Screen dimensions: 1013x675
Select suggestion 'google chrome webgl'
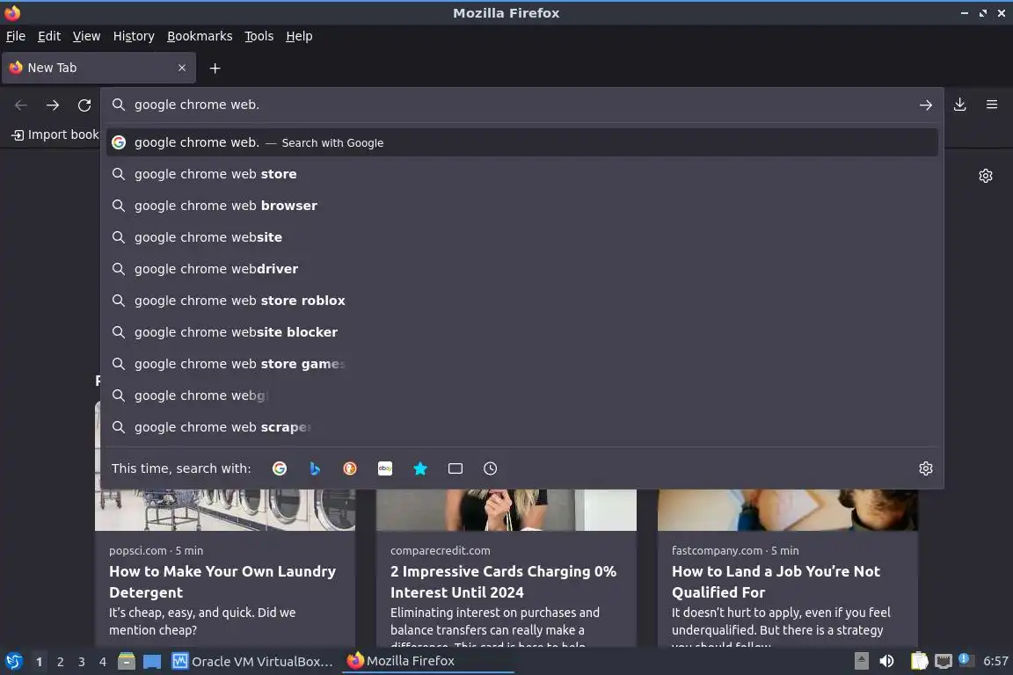tap(522, 396)
